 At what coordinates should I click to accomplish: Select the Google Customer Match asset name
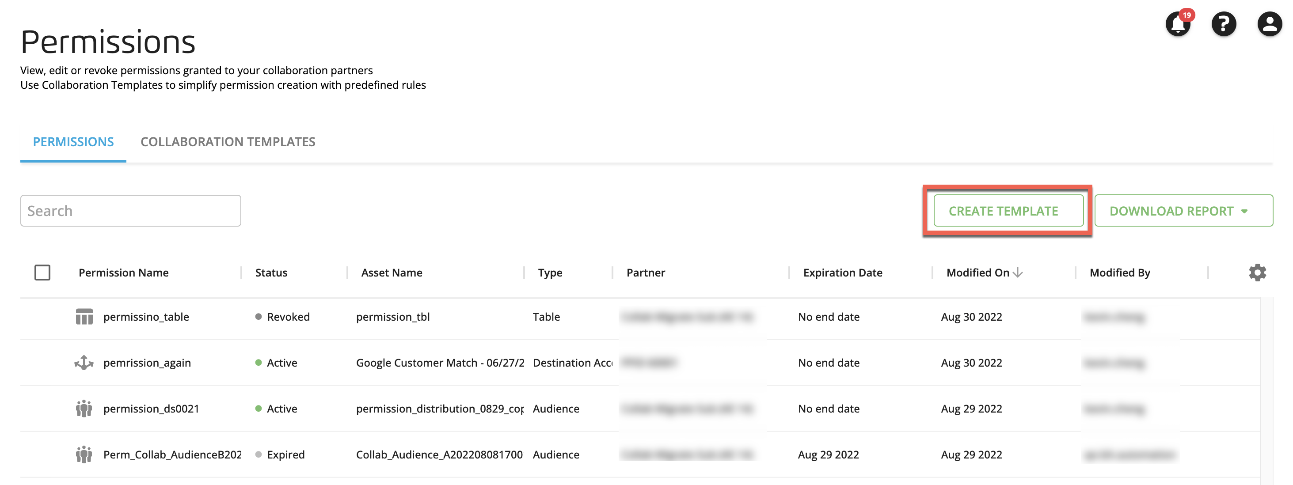(440, 363)
